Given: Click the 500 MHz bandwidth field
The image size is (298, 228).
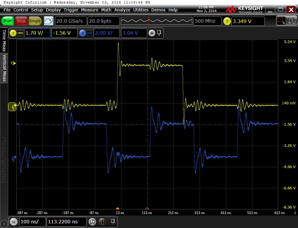Looking at the screenshot, I should coord(207,21).
